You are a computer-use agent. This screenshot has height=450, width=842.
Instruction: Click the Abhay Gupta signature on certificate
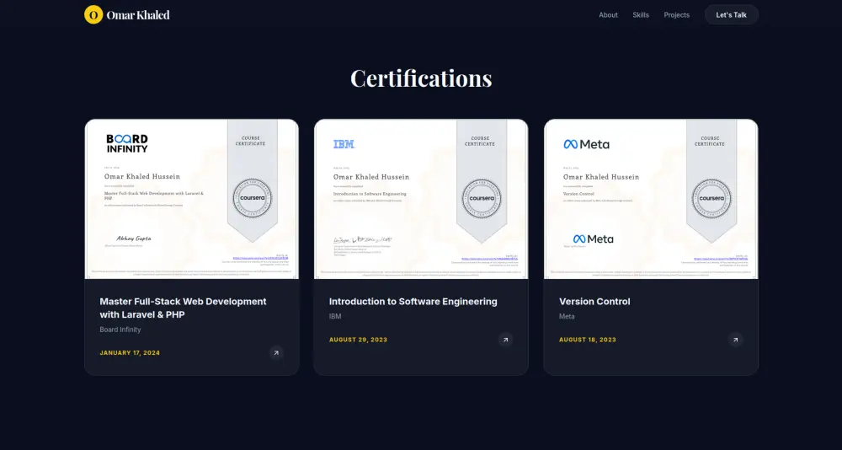(x=134, y=238)
